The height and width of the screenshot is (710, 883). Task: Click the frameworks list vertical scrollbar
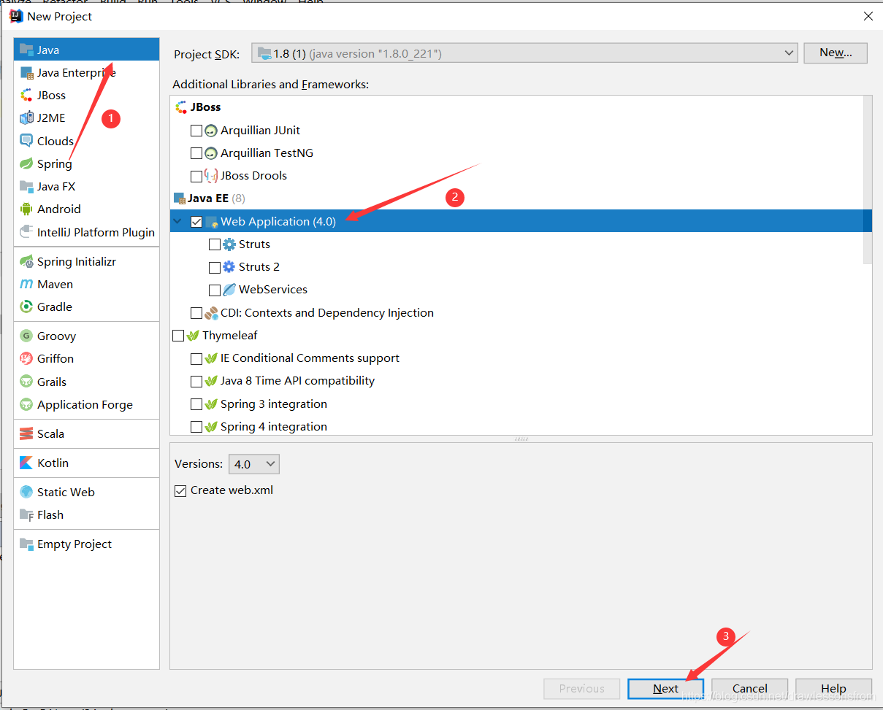867,180
